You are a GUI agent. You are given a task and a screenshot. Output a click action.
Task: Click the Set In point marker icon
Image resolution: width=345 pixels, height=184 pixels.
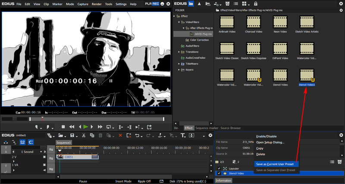click(37, 127)
